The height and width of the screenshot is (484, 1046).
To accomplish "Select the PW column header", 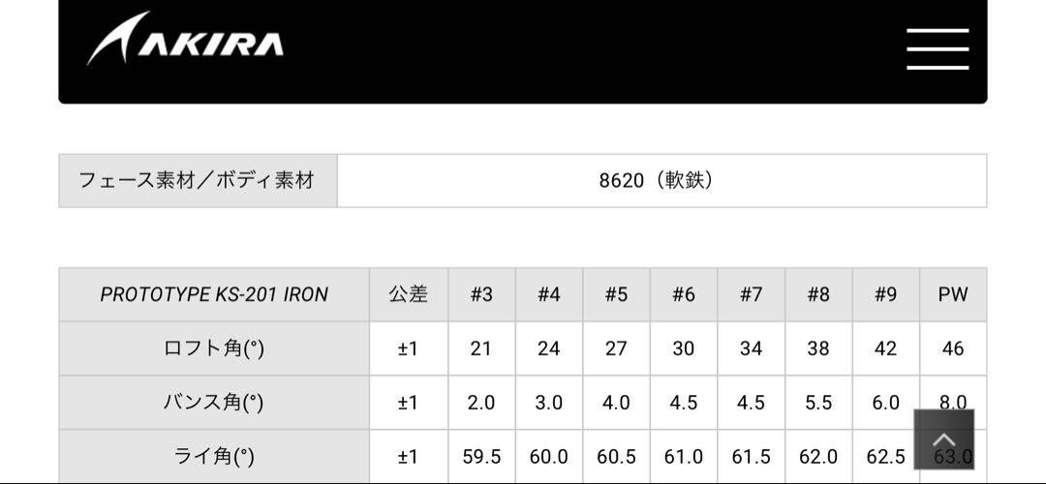I will [x=953, y=294].
